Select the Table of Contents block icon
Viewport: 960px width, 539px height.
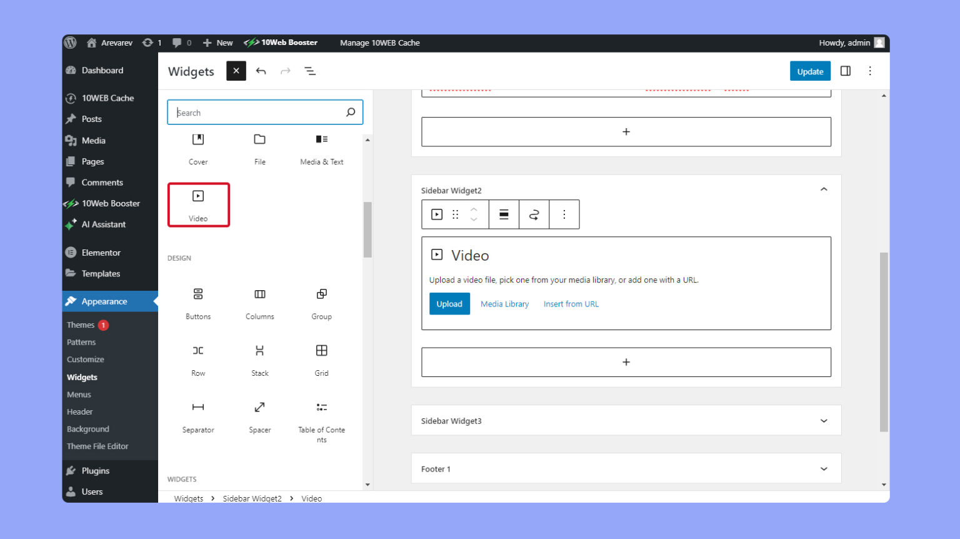321,407
